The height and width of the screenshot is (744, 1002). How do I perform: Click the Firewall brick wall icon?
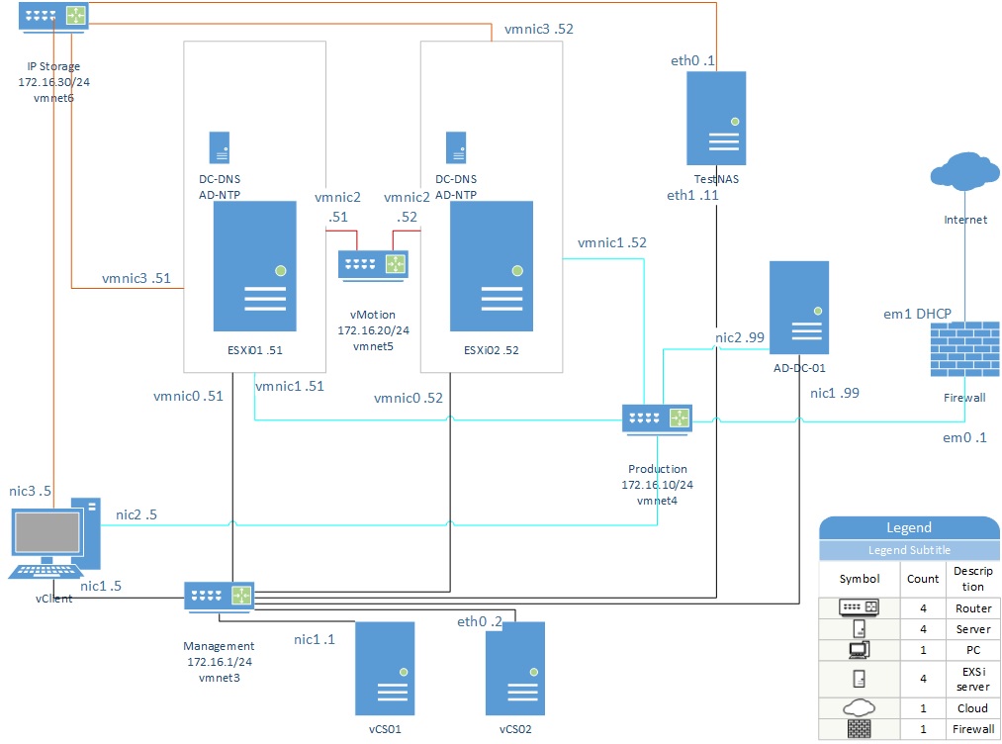coord(964,349)
